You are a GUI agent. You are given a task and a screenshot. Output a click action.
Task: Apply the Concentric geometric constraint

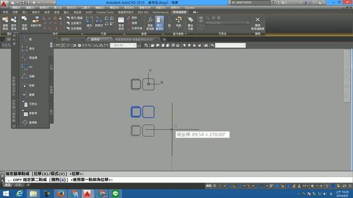[55, 18]
